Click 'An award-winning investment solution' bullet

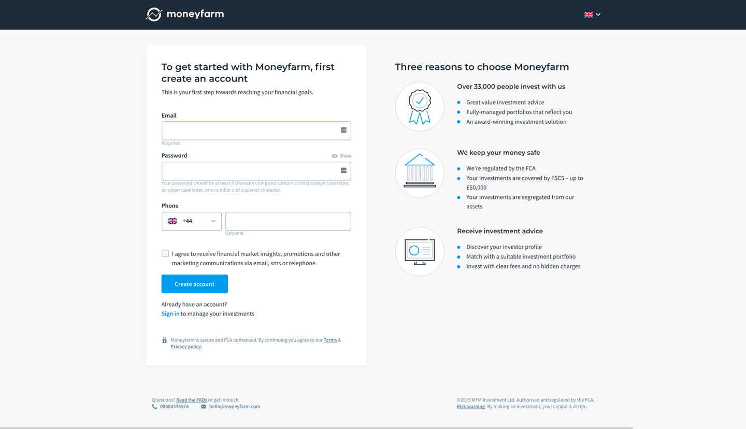pos(517,122)
